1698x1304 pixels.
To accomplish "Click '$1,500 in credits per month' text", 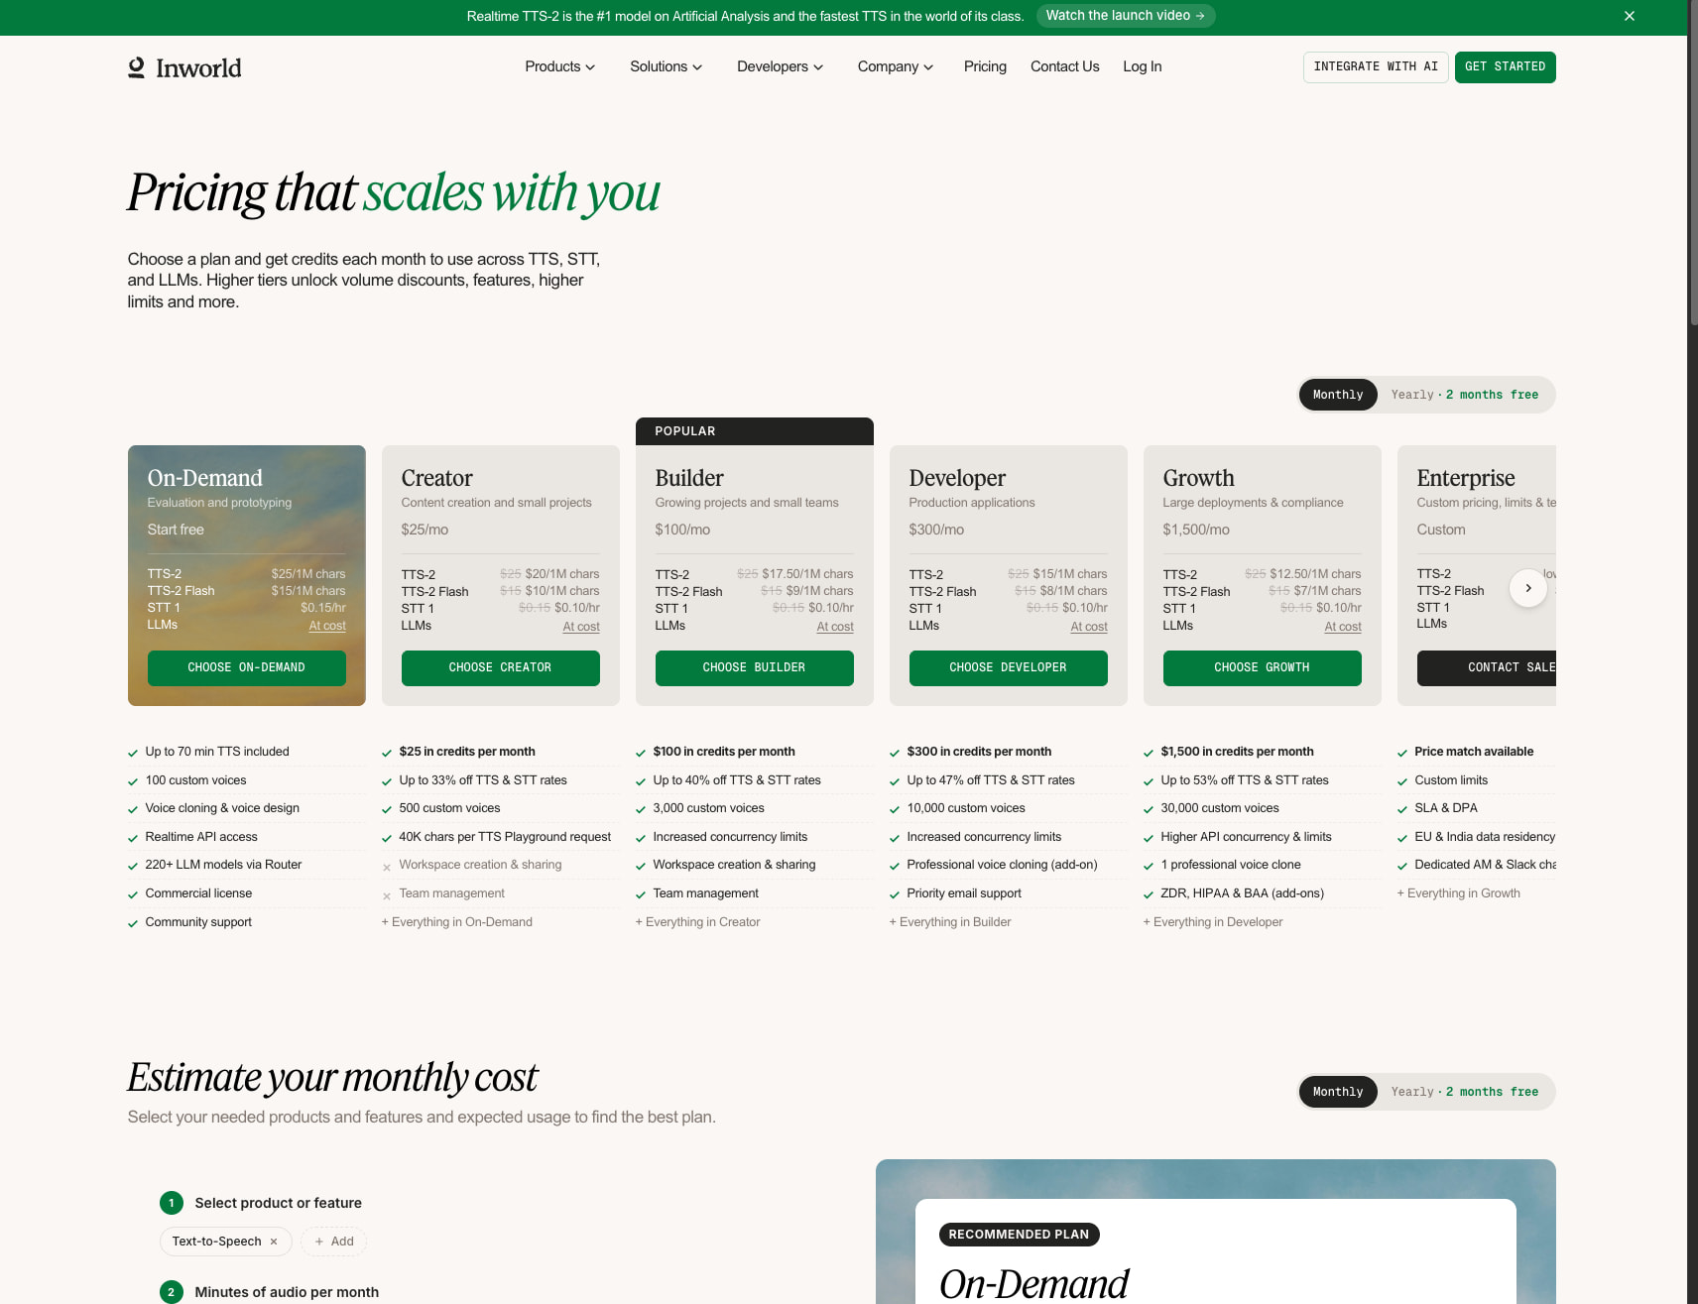I will coord(1237,752).
